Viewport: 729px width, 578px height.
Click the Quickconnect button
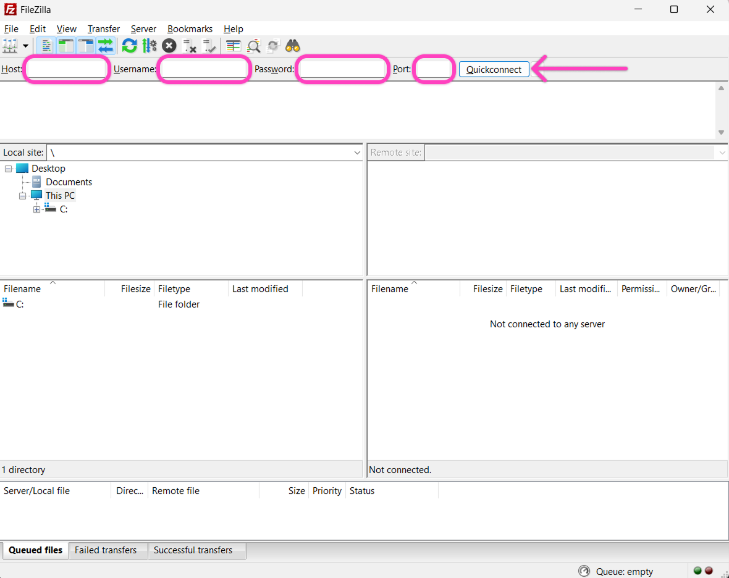(x=494, y=69)
